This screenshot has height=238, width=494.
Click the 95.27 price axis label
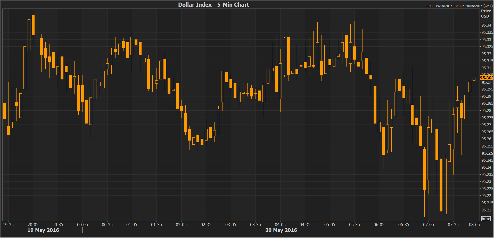tap(486, 125)
